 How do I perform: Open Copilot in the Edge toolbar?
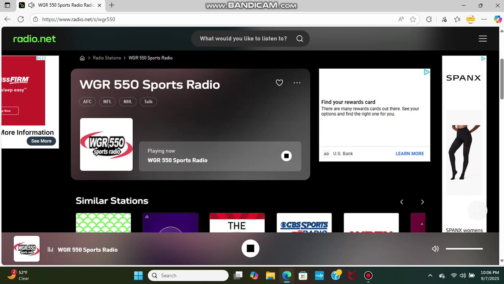(498, 19)
